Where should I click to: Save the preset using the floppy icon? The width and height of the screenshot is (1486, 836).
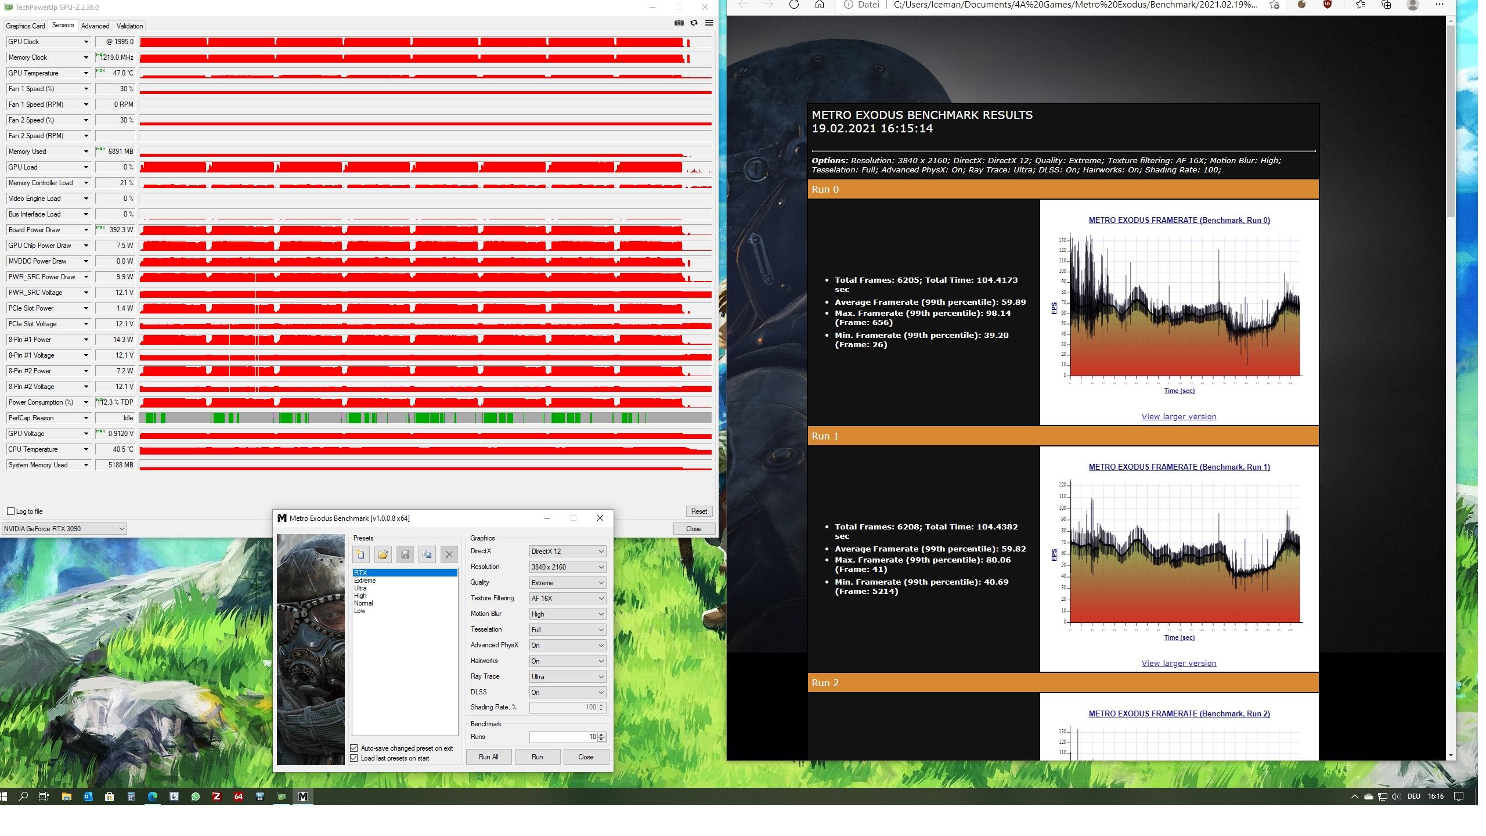coord(405,554)
